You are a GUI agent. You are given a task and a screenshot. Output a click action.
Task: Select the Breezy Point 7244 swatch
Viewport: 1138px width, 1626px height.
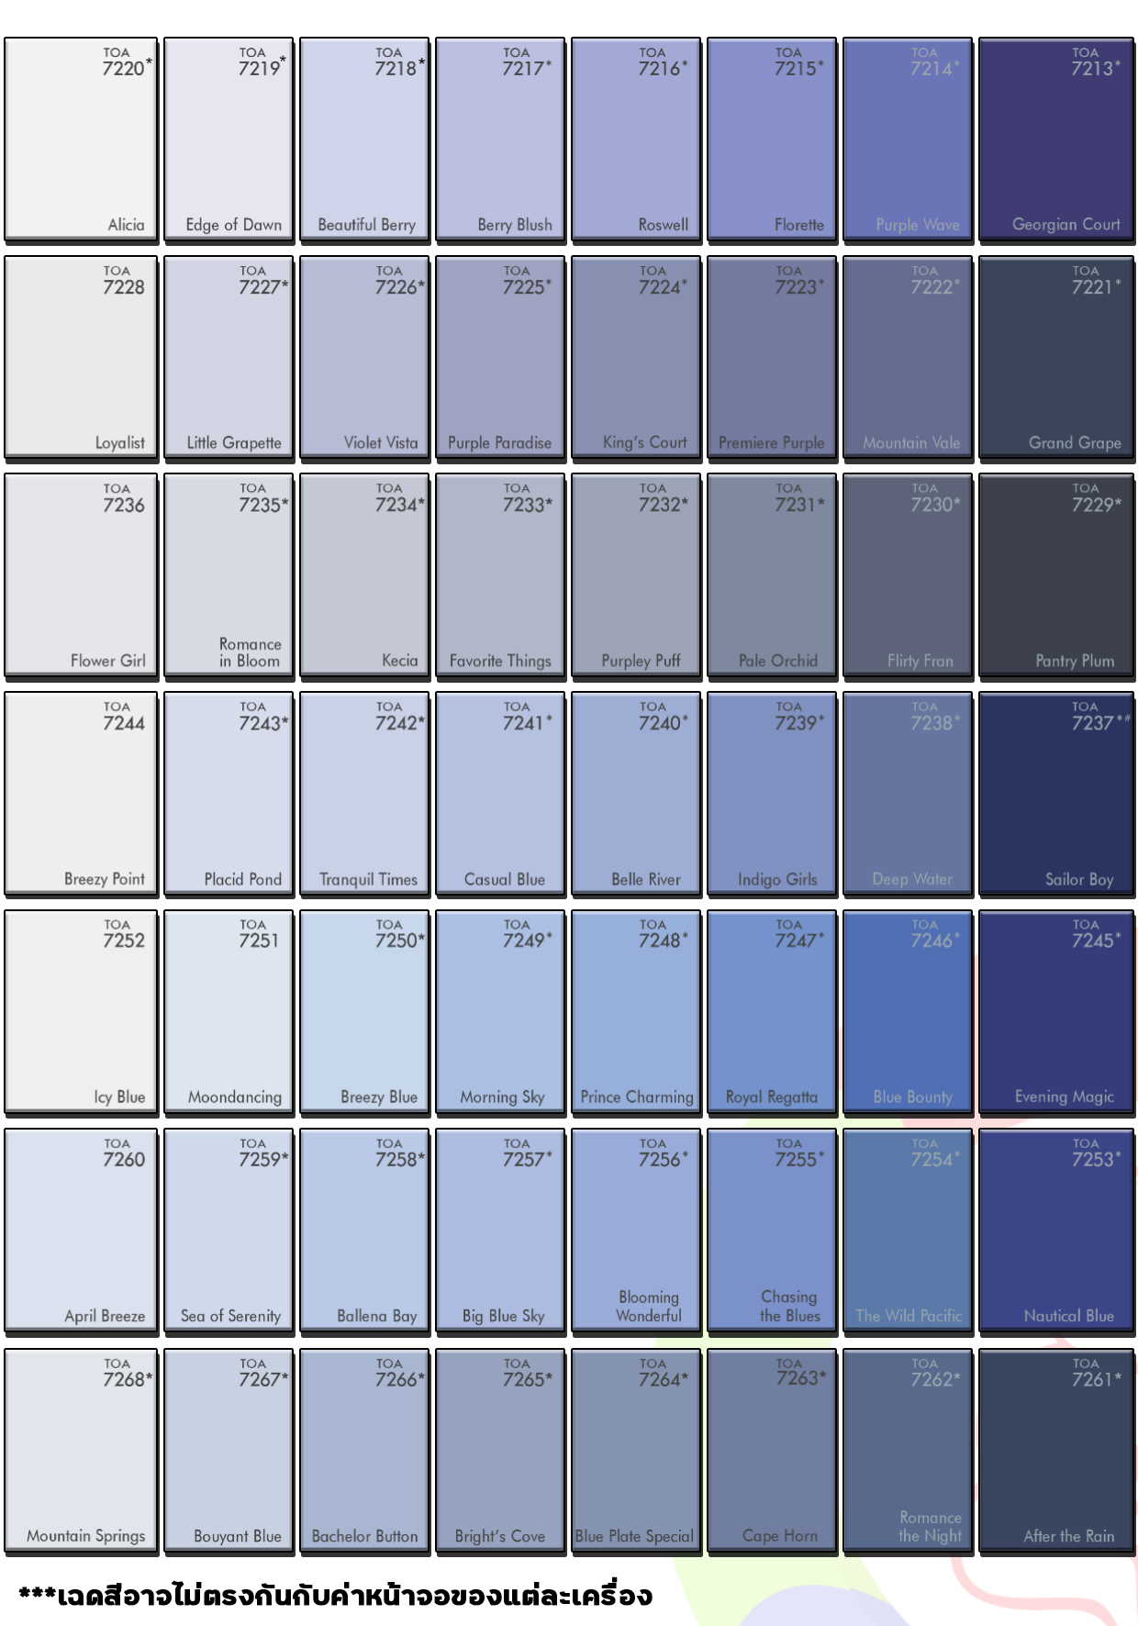pyautogui.click(x=81, y=794)
